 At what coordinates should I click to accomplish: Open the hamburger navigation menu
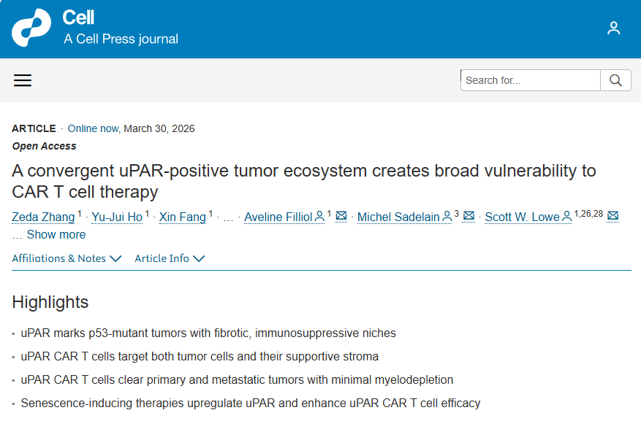coord(23,80)
